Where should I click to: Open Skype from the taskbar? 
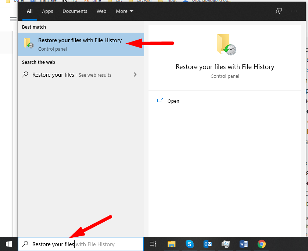coord(190,244)
